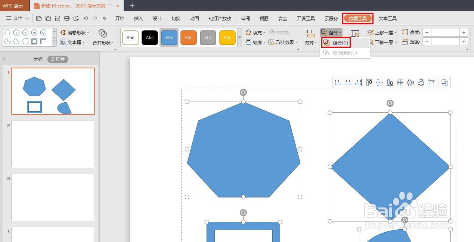Click align-left icon in floating toolbar

pos(338,83)
